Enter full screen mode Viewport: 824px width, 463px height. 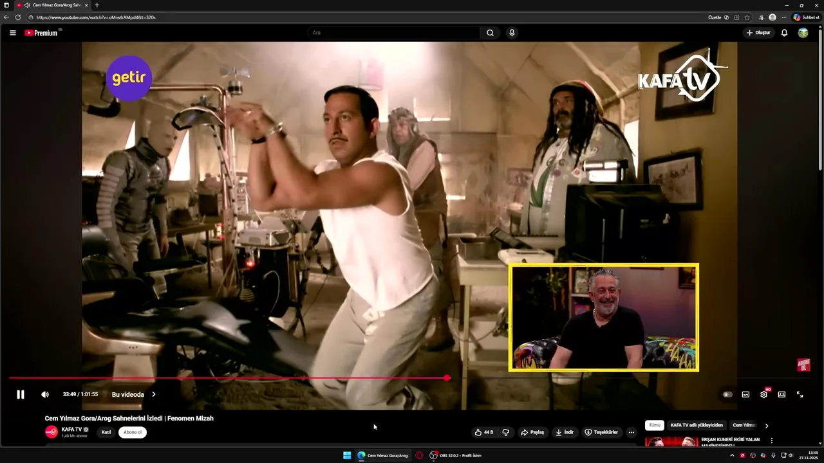pos(800,394)
